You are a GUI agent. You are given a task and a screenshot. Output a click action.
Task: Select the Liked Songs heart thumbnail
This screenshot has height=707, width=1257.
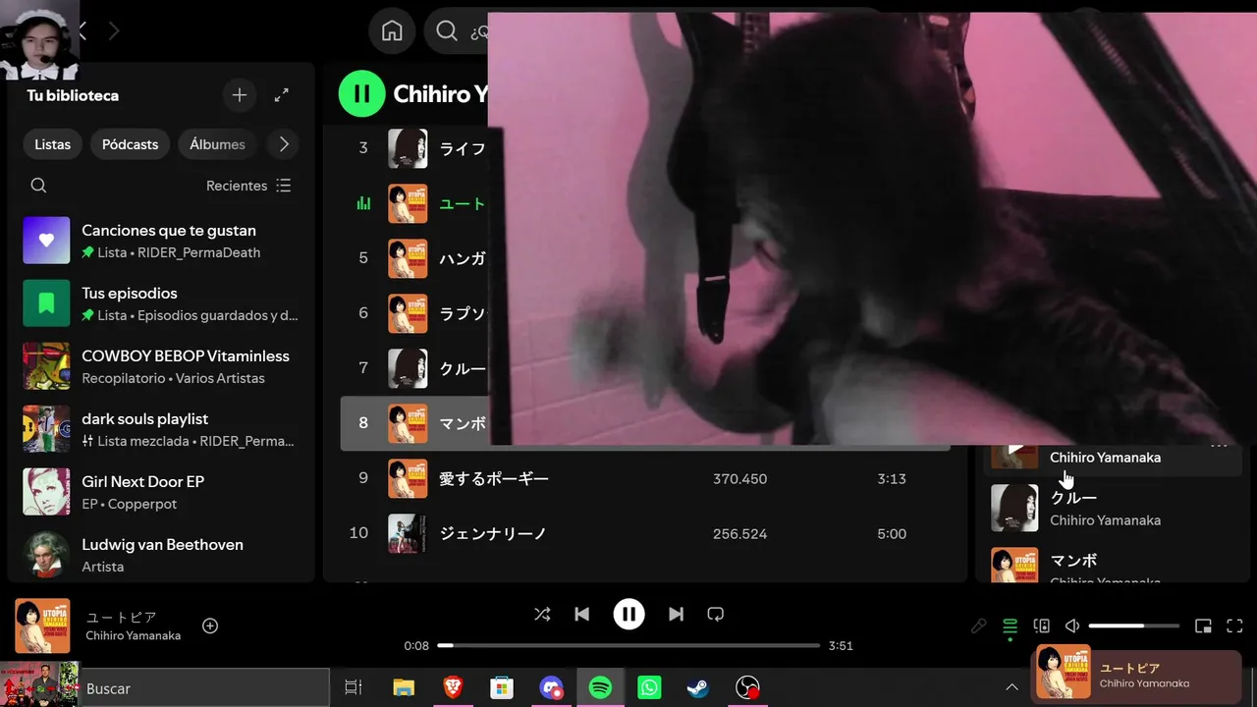click(46, 241)
